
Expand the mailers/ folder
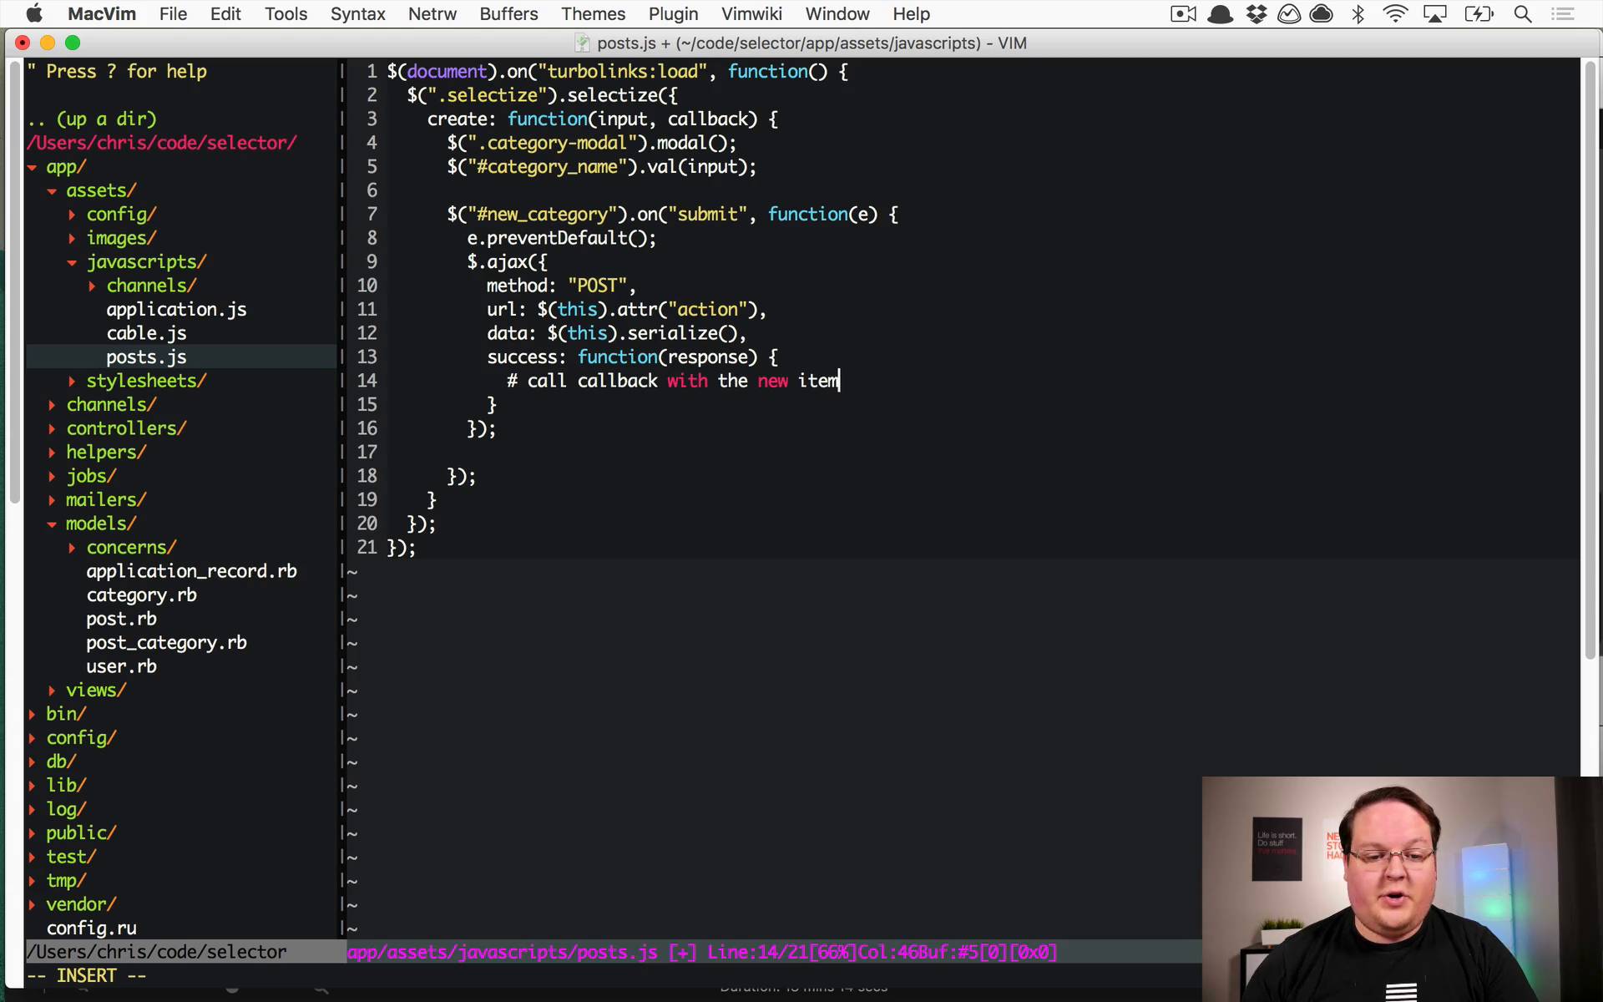52,500
